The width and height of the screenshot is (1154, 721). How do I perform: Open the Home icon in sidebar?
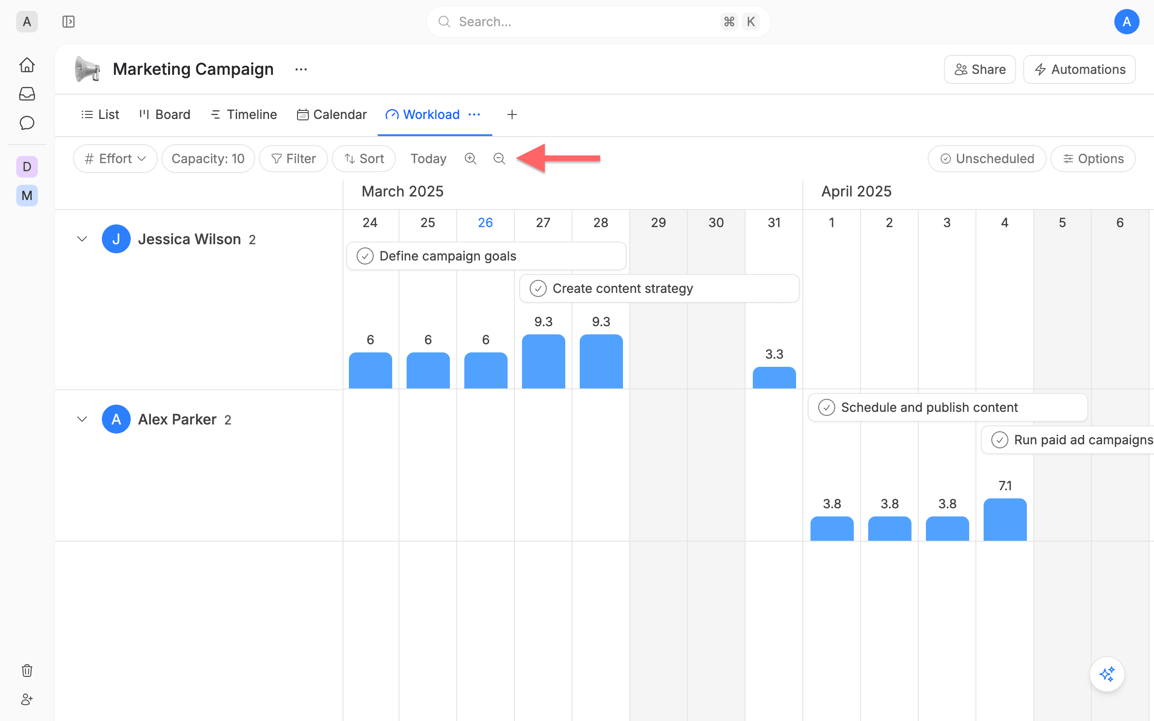(27, 64)
